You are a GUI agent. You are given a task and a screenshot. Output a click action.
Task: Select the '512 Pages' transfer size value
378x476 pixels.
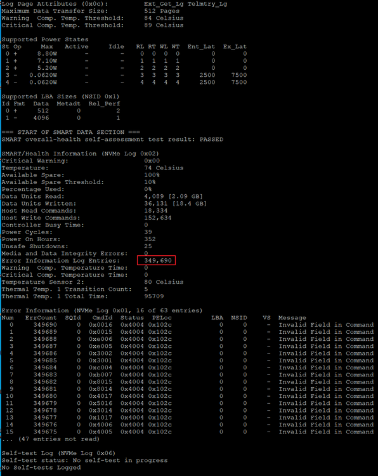coord(162,11)
